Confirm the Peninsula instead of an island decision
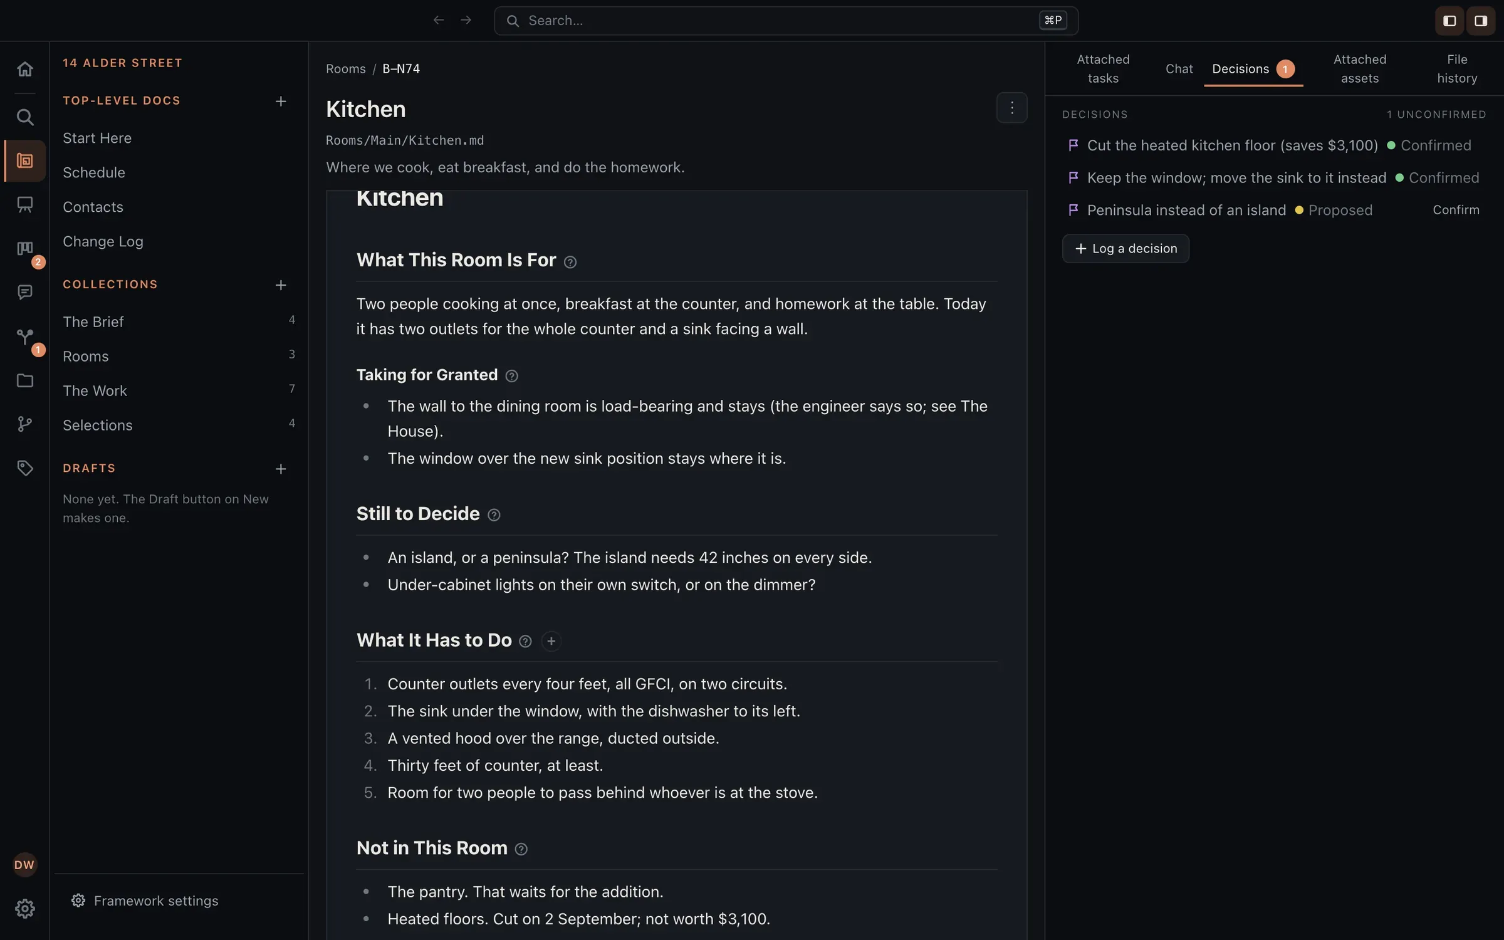This screenshot has width=1504, height=940. point(1456,210)
